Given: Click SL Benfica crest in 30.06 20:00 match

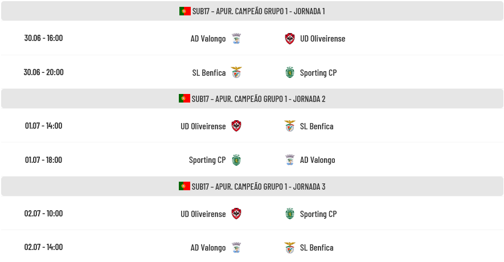Looking at the screenshot, I should pos(236,73).
